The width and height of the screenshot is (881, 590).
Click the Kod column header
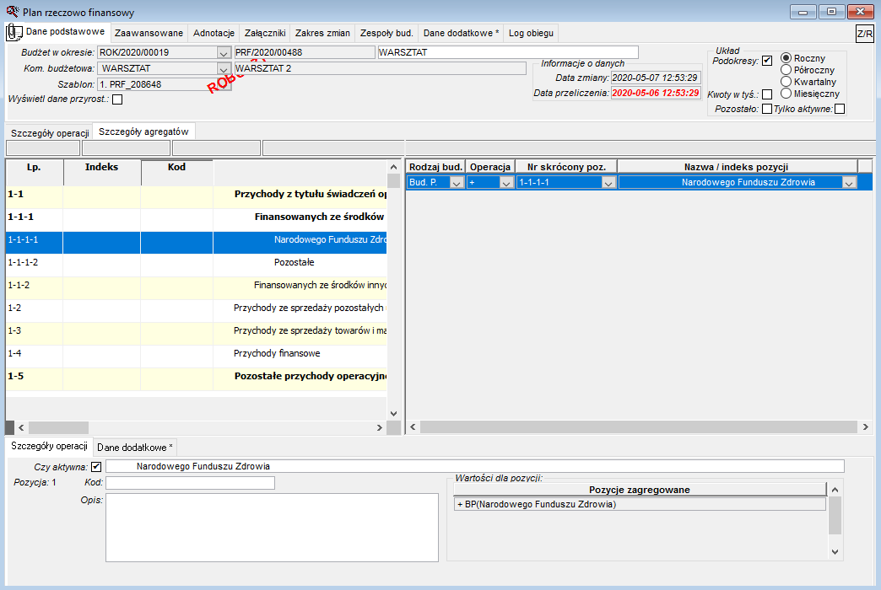click(x=176, y=172)
